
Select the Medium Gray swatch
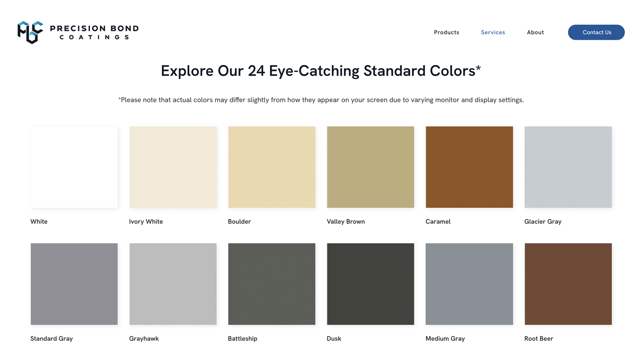point(469,284)
